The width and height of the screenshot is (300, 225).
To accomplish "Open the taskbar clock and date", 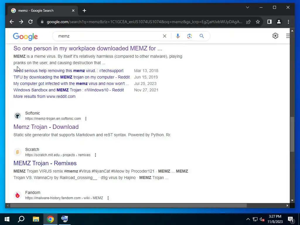I will (x=275, y=219).
